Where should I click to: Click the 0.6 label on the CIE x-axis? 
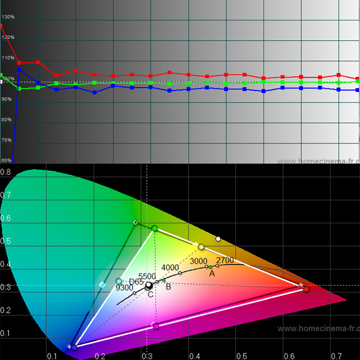pyautogui.click(x=289, y=356)
